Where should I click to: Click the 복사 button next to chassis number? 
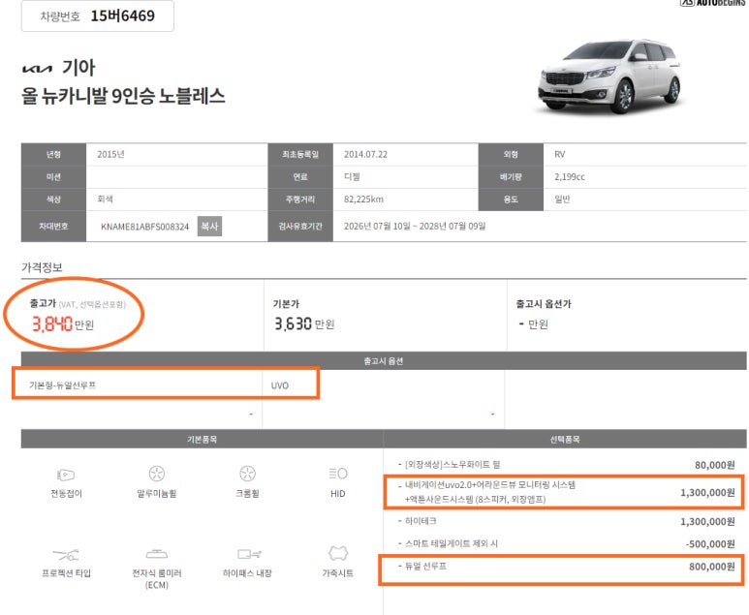pyautogui.click(x=209, y=227)
